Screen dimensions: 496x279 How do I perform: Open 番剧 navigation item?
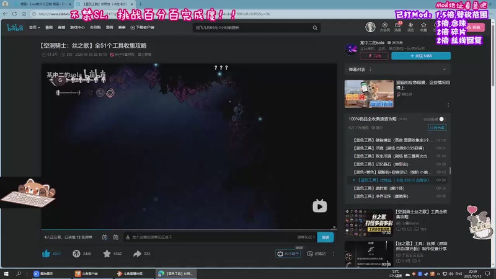coord(49,27)
